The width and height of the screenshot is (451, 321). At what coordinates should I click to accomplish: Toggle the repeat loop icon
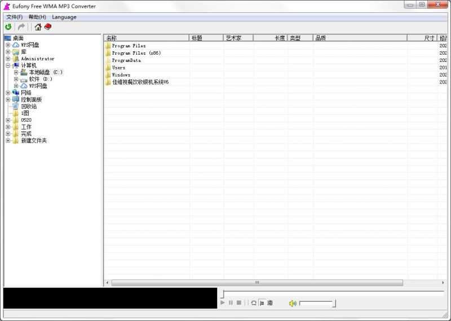254,303
